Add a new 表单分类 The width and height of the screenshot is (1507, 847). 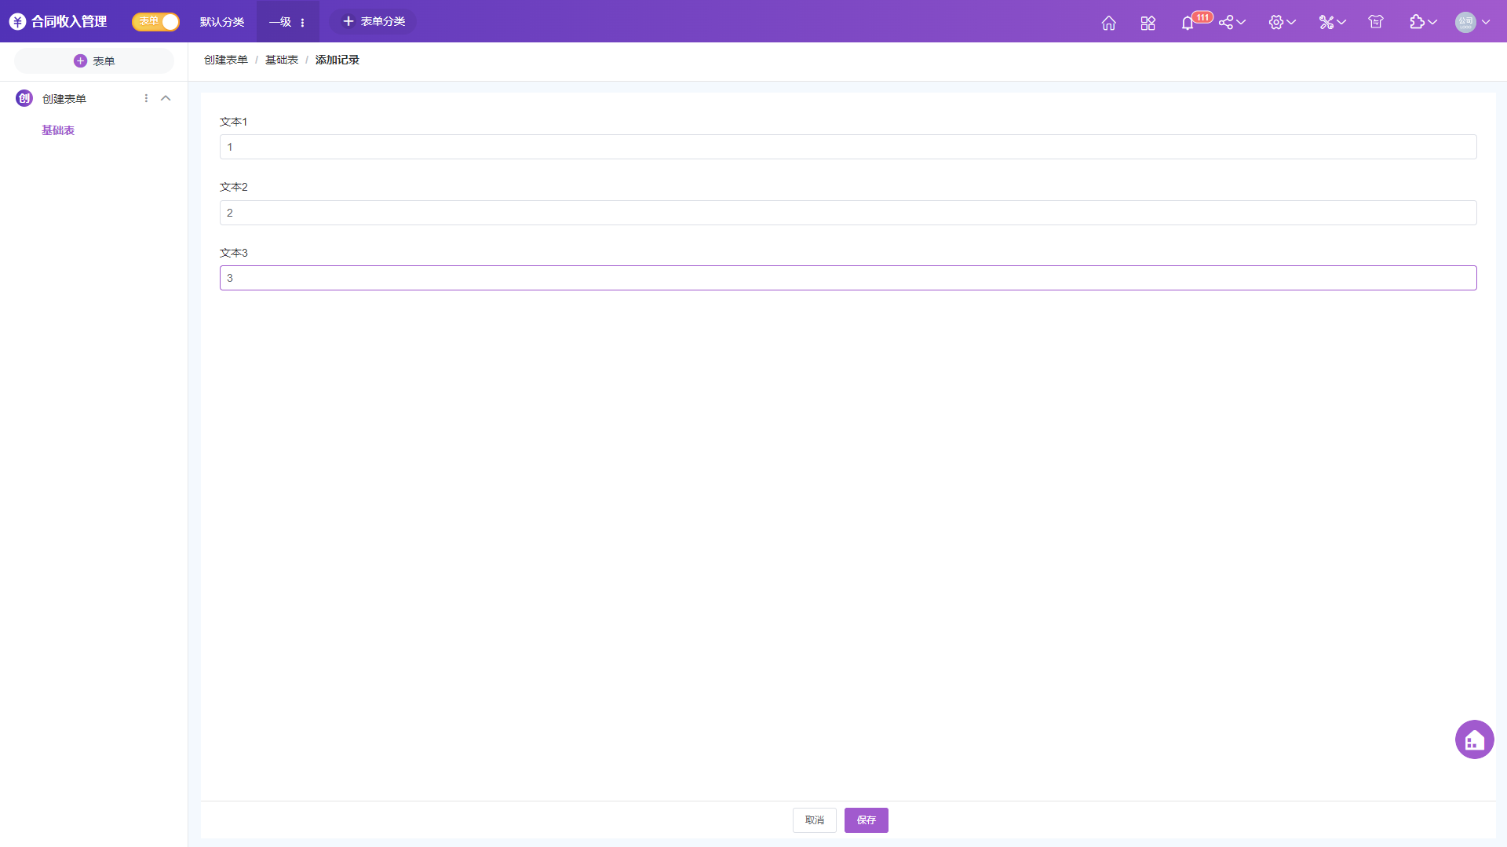(374, 21)
